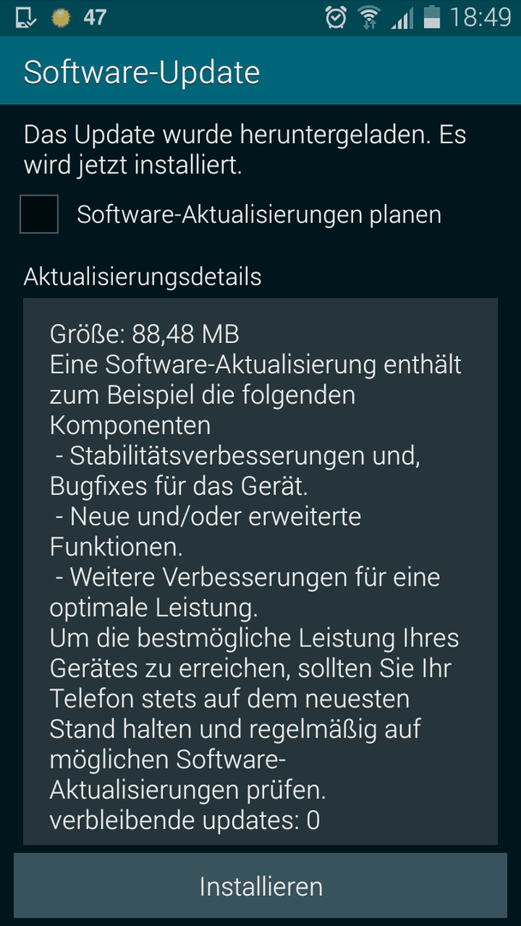Tap the Wi-Fi status icon

(x=368, y=18)
